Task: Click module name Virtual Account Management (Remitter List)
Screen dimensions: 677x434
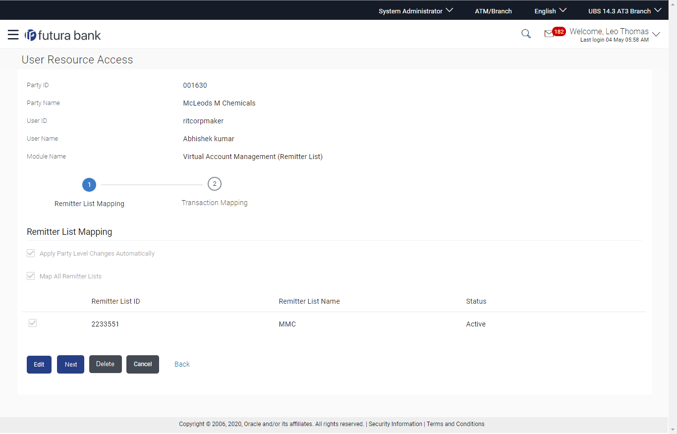Action: 253,157
